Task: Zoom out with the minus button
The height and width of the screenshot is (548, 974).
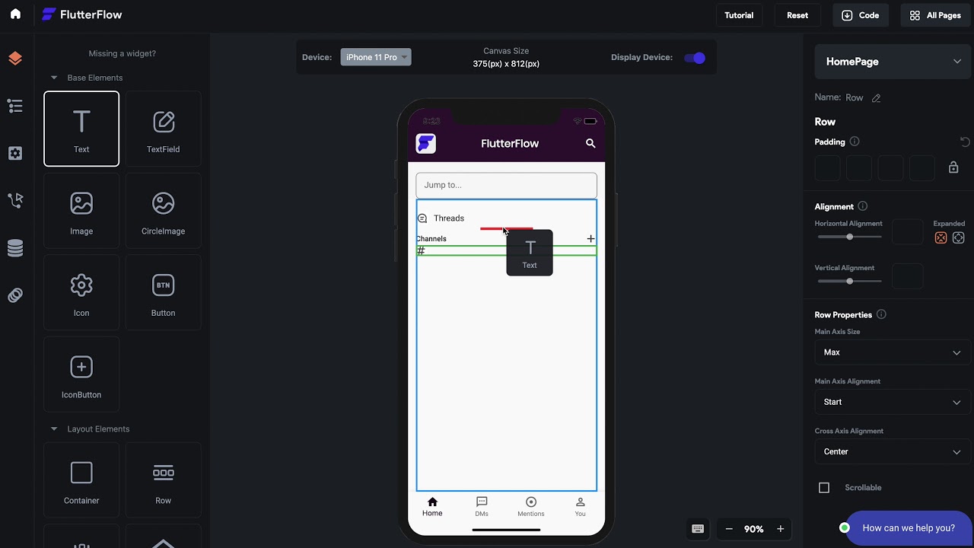Action: [729, 529]
